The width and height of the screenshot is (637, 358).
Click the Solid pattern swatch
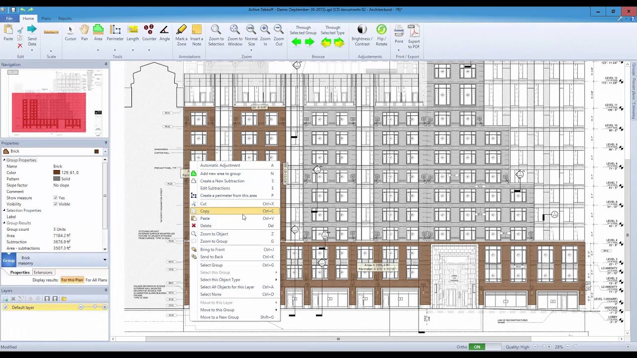pos(57,179)
